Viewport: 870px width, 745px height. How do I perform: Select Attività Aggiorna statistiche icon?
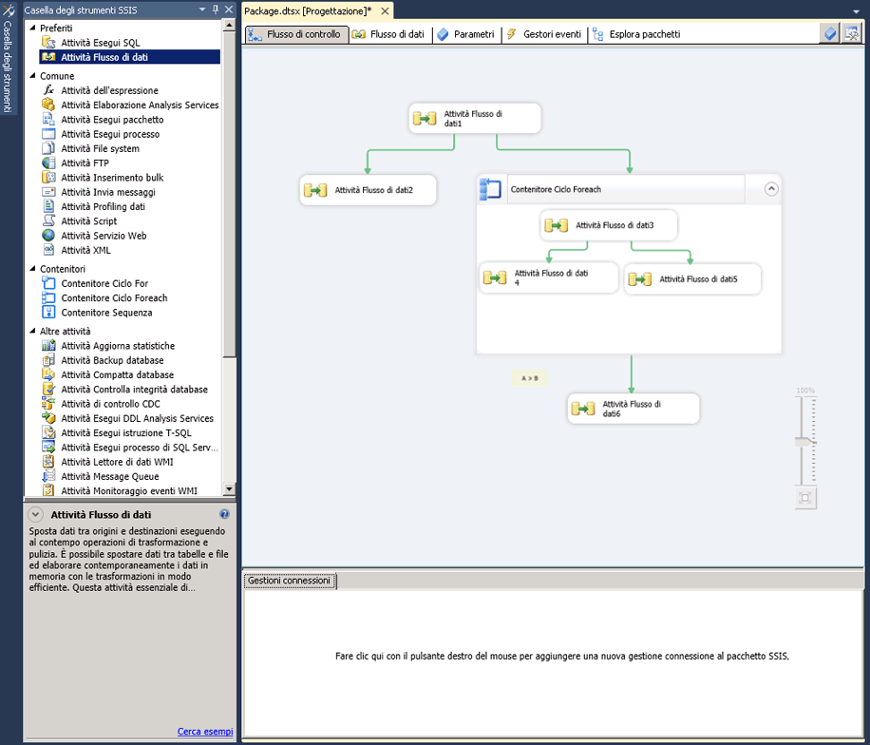(x=48, y=345)
